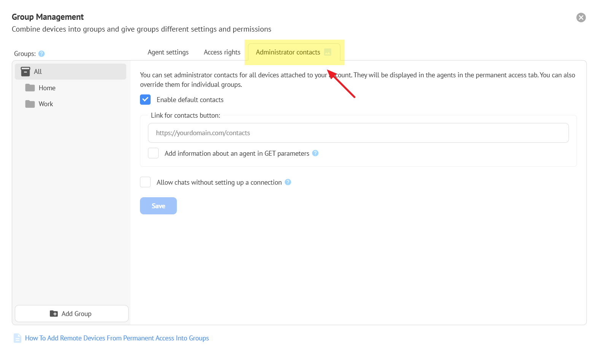Click the All archive box icon
The width and height of the screenshot is (599, 356).
pyautogui.click(x=25, y=72)
